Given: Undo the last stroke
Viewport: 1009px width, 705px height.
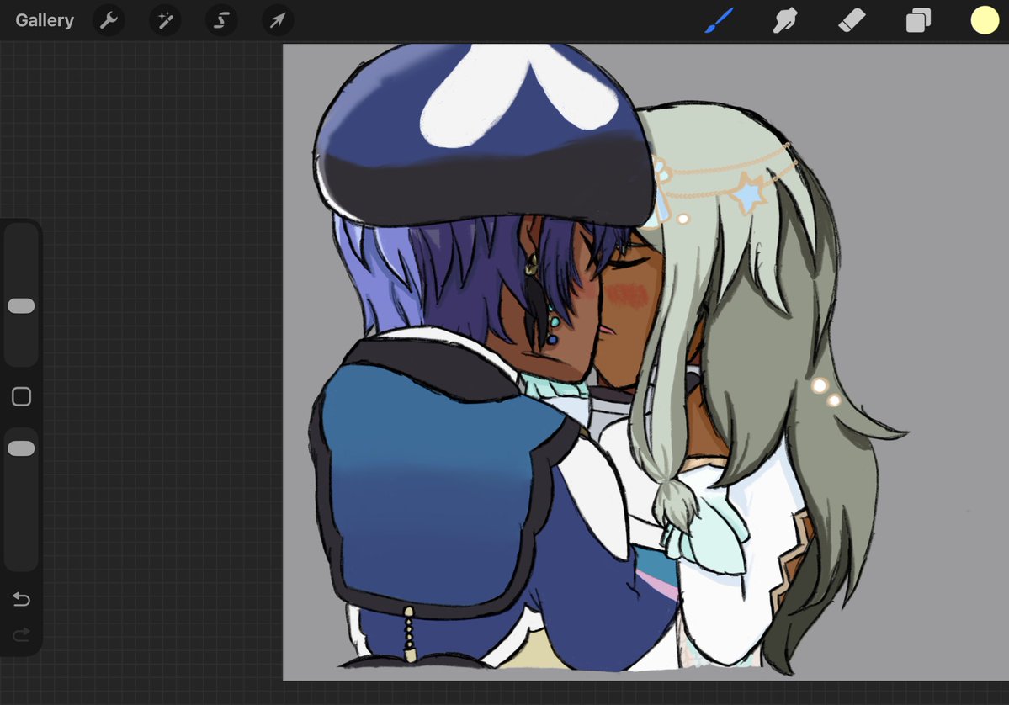Looking at the screenshot, I should pos(21,600).
